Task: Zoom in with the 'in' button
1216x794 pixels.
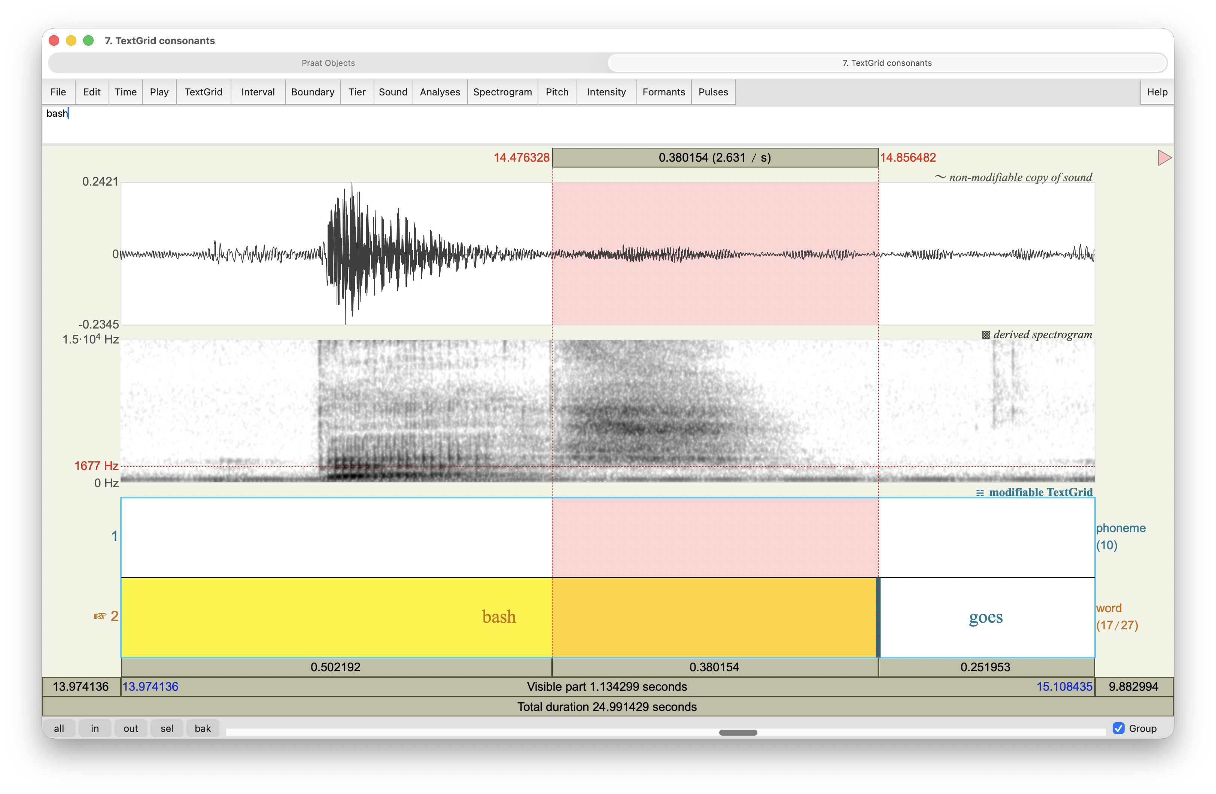Action: (95, 728)
